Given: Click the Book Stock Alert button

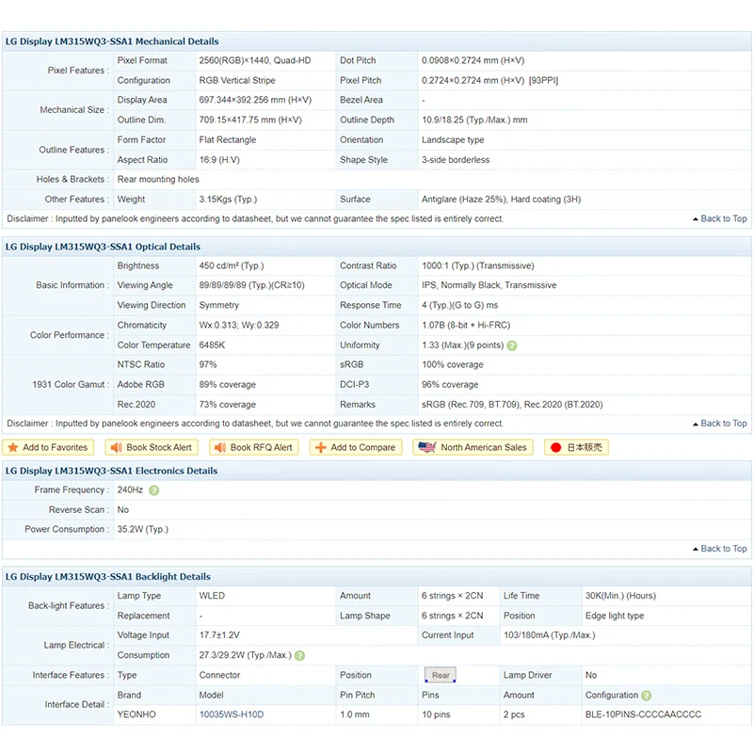Looking at the screenshot, I should pos(152,448).
